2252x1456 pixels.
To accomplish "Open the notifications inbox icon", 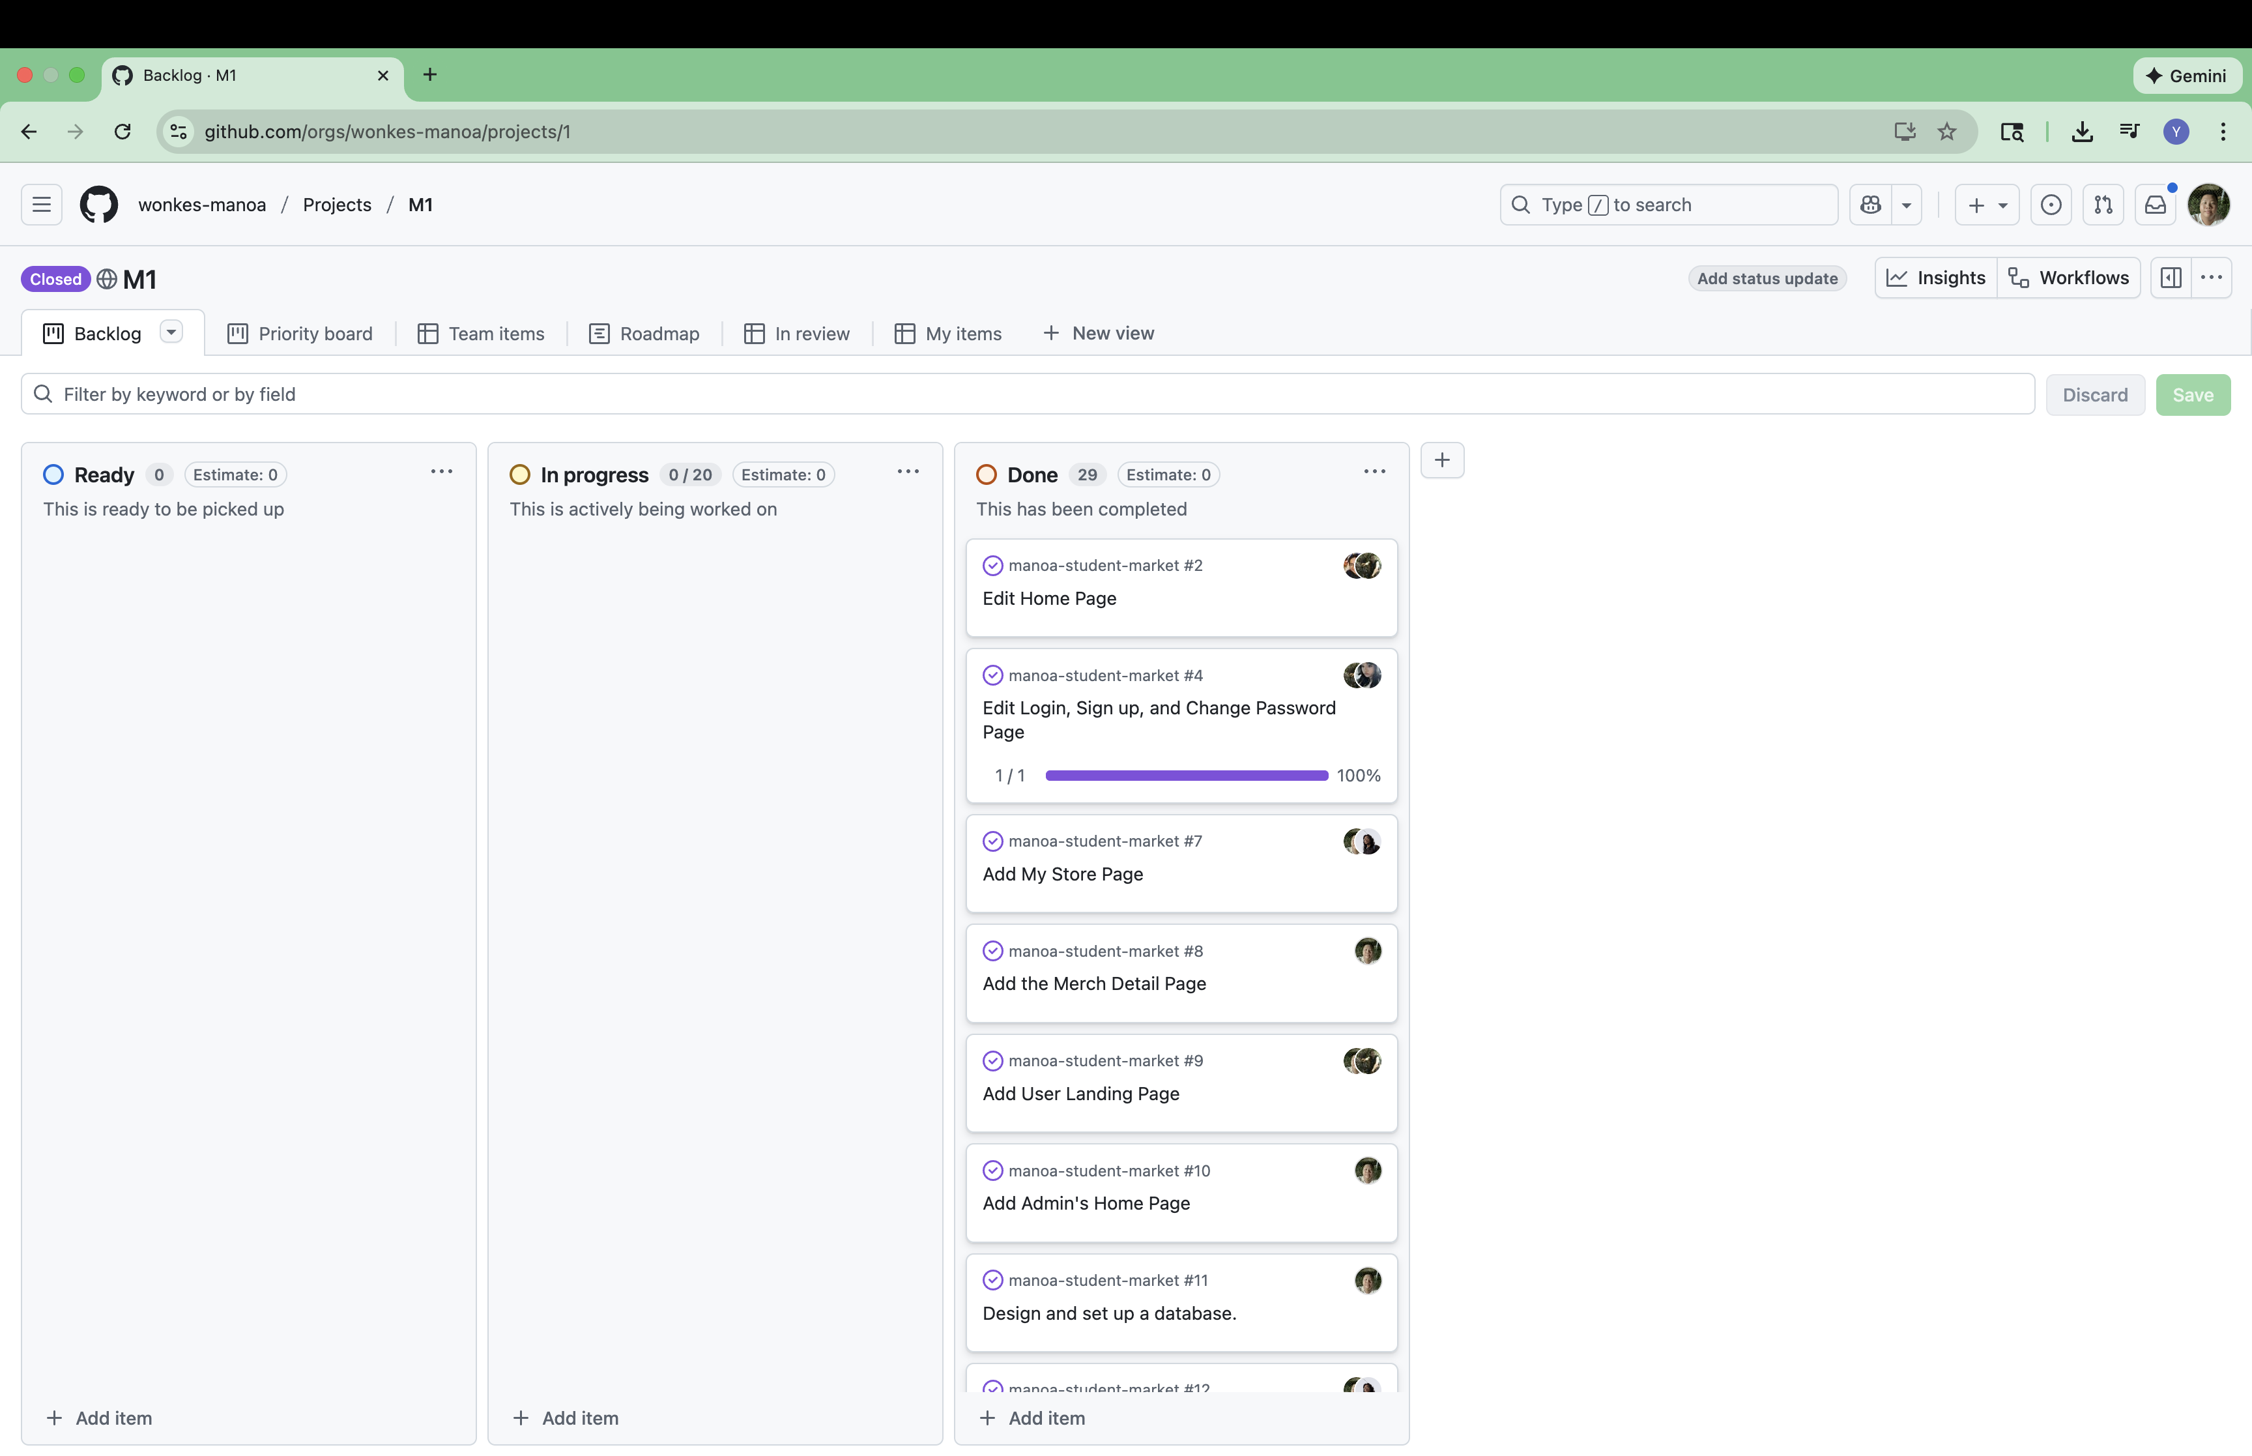I will pos(2155,204).
